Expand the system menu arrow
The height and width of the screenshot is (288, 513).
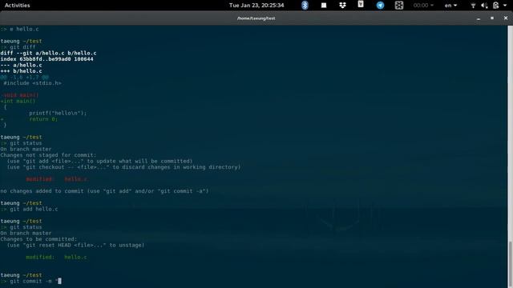pos(505,6)
